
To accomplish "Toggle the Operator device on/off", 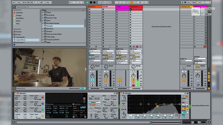I will click(16, 93).
